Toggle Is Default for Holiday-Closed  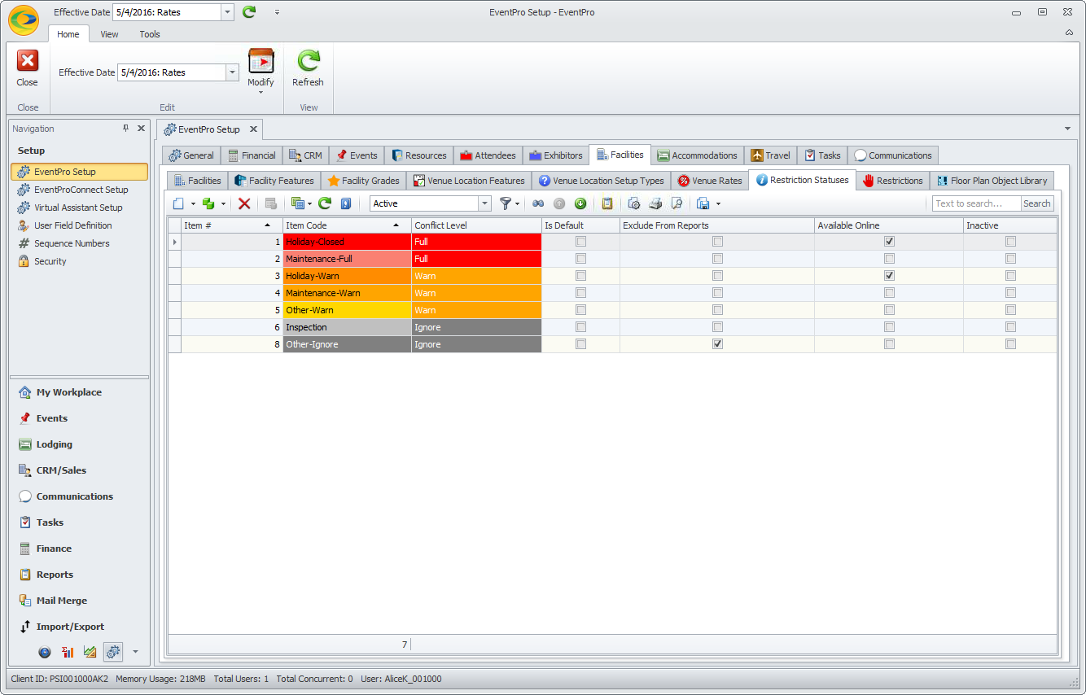click(x=580, y=242)
